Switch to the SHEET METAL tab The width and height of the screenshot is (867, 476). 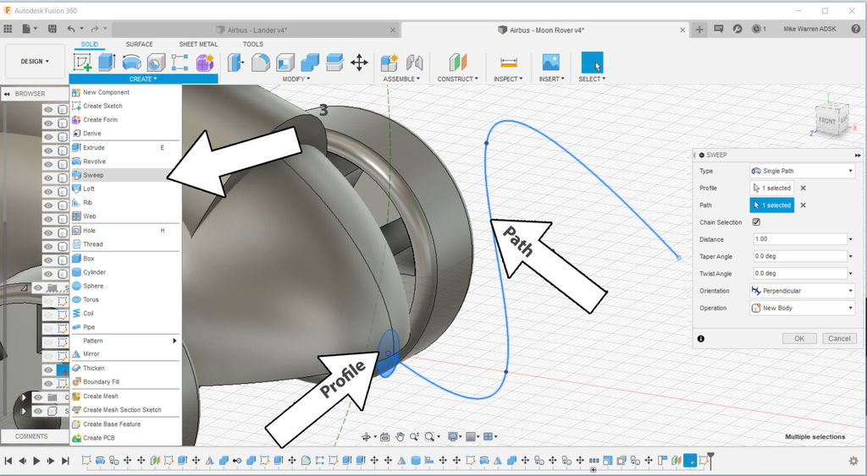pos(198,44)
